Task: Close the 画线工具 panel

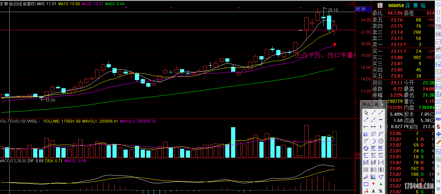Action: point(383,104)
